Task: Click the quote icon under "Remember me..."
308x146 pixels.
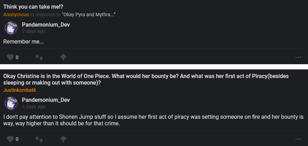Action: coord(39,57)
